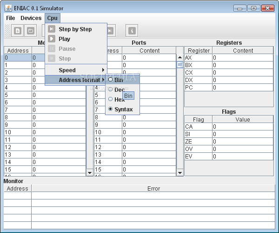Open the File menu
279x233 pixels.
point(11,18)
